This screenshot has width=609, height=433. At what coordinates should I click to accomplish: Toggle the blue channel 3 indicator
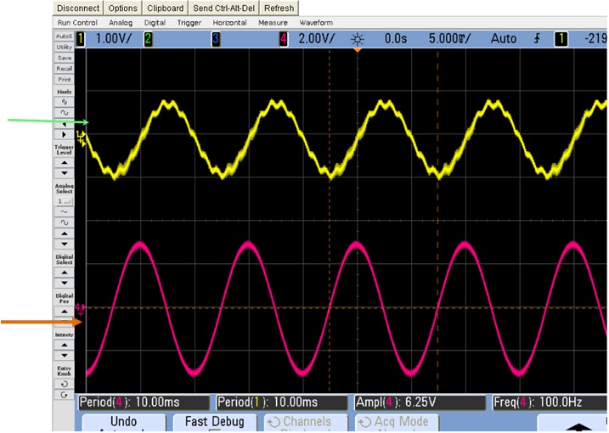[x=216, y=39]
